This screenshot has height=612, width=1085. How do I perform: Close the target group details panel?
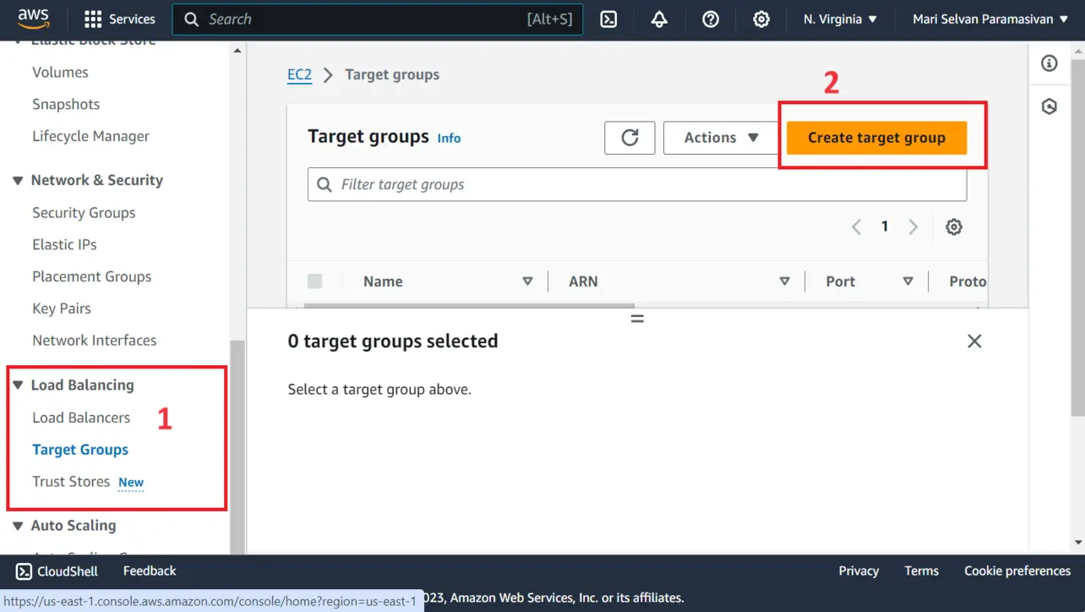pos(974,341)
